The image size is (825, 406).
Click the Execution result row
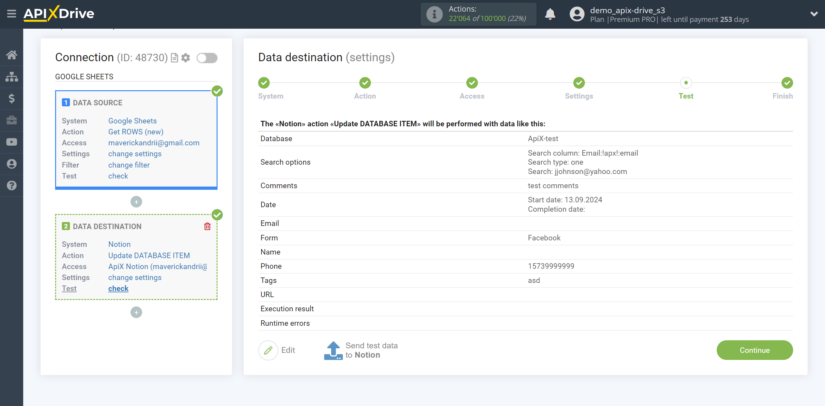(525, 309)
